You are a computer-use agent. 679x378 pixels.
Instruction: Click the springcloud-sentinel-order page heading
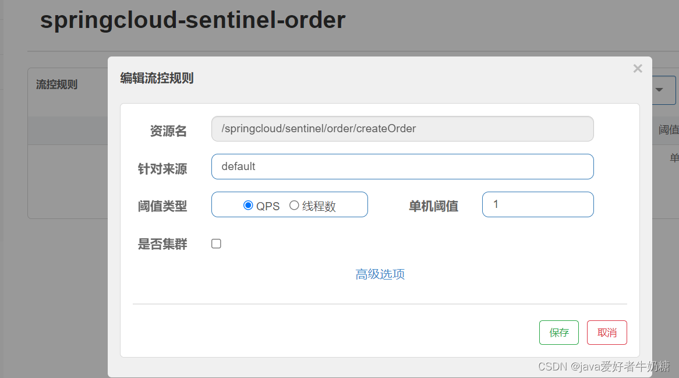point(192,20)
